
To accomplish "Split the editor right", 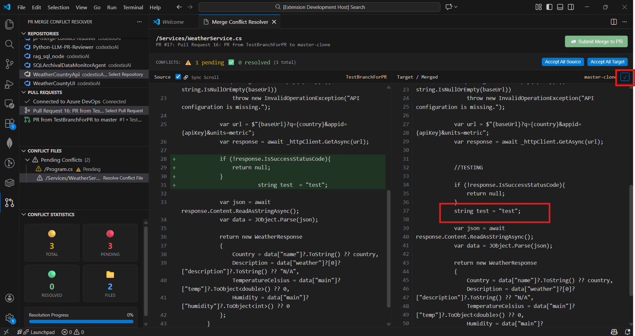I will click(614, 22).
